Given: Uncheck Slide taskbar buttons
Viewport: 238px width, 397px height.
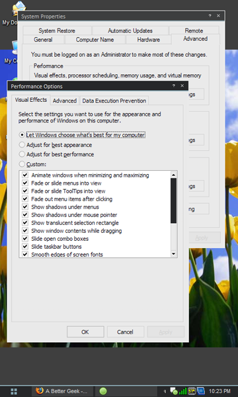Looking at the screenshot, I should point(25,246).
